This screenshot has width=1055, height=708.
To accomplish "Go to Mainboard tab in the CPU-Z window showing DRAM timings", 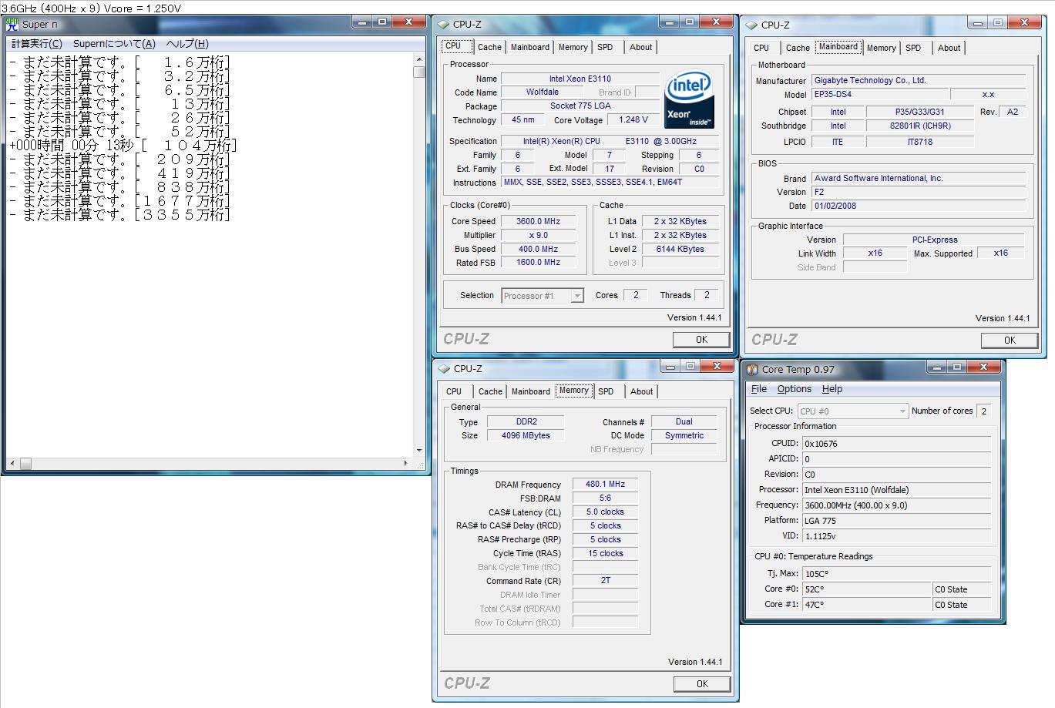I will pos(531,391).
